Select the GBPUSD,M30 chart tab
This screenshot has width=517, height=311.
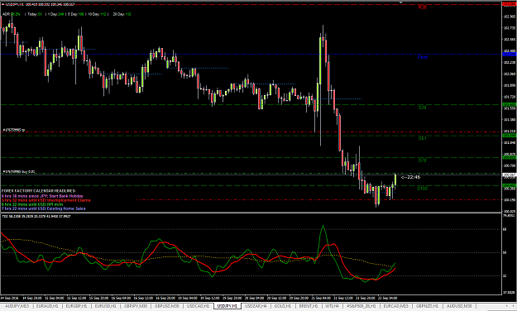point(167,306)
